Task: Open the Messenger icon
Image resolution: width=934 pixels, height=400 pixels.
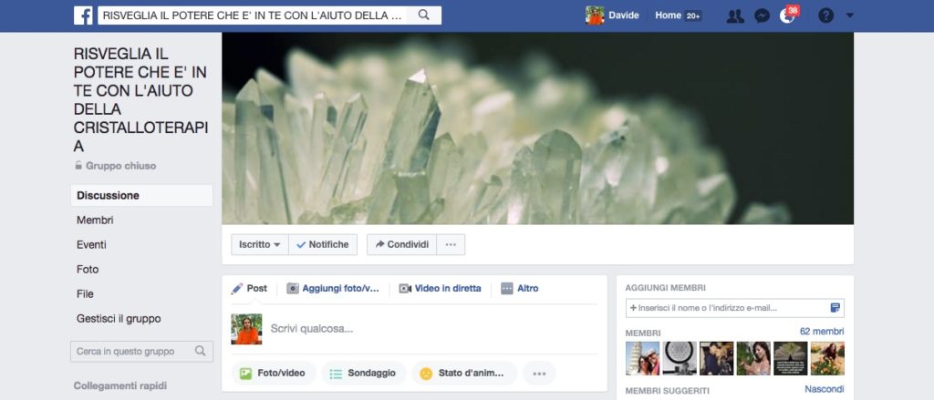Action: coord(762,15)
